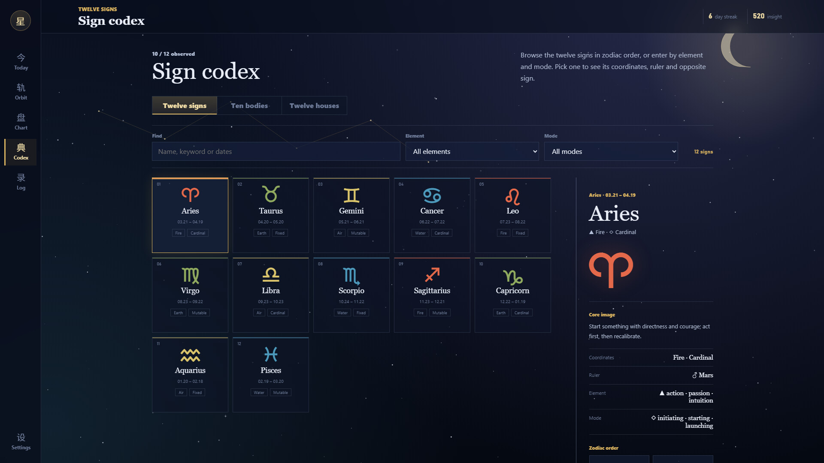Click the Sagittarius sign card
This screenshot has width=824, height=463.
pyautogui.click(x=432, y=295)
